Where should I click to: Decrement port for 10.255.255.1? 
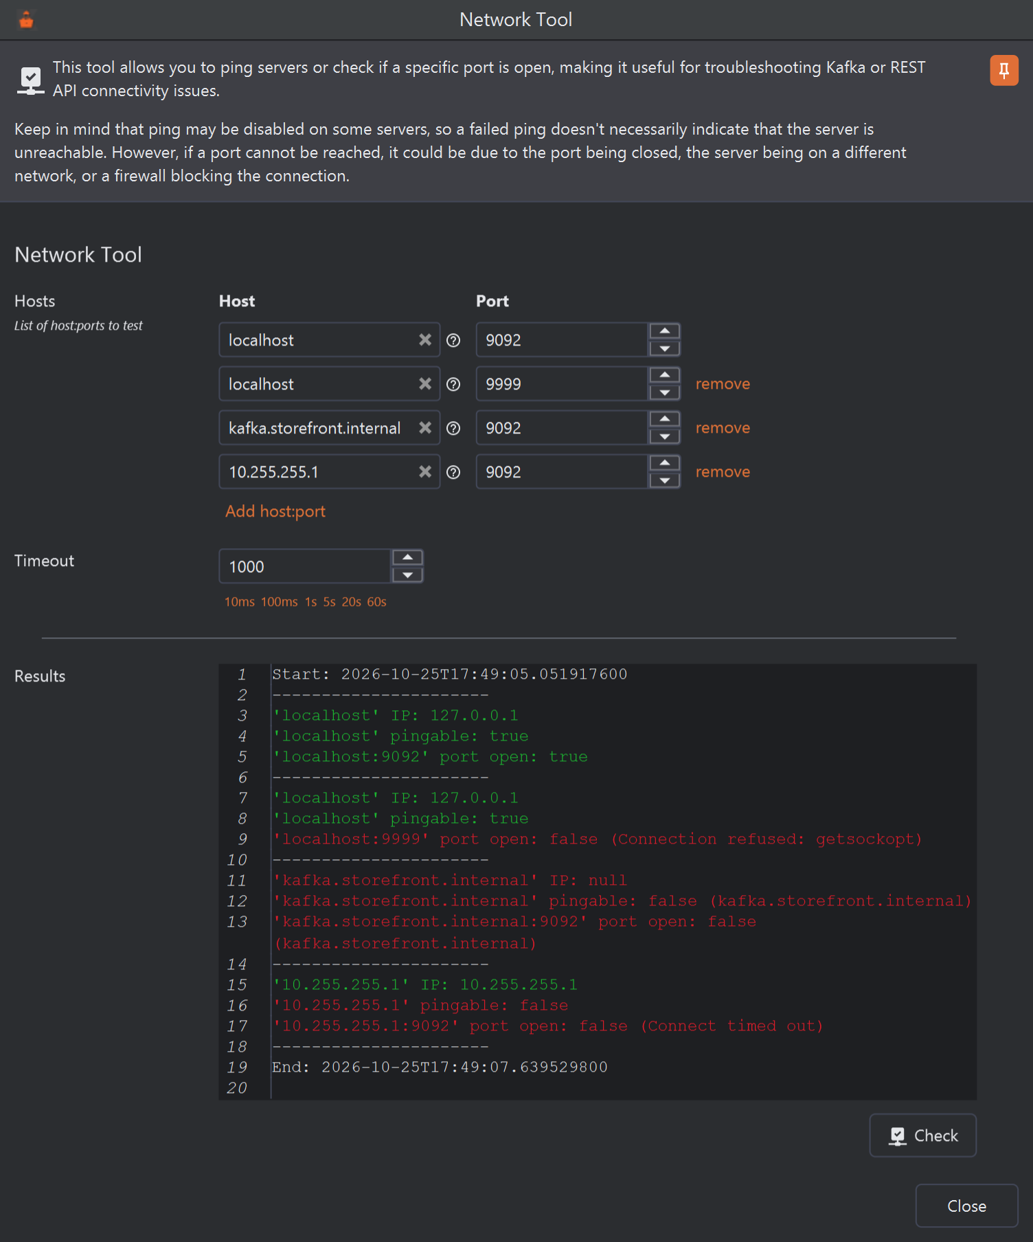[x=664, y=480]
